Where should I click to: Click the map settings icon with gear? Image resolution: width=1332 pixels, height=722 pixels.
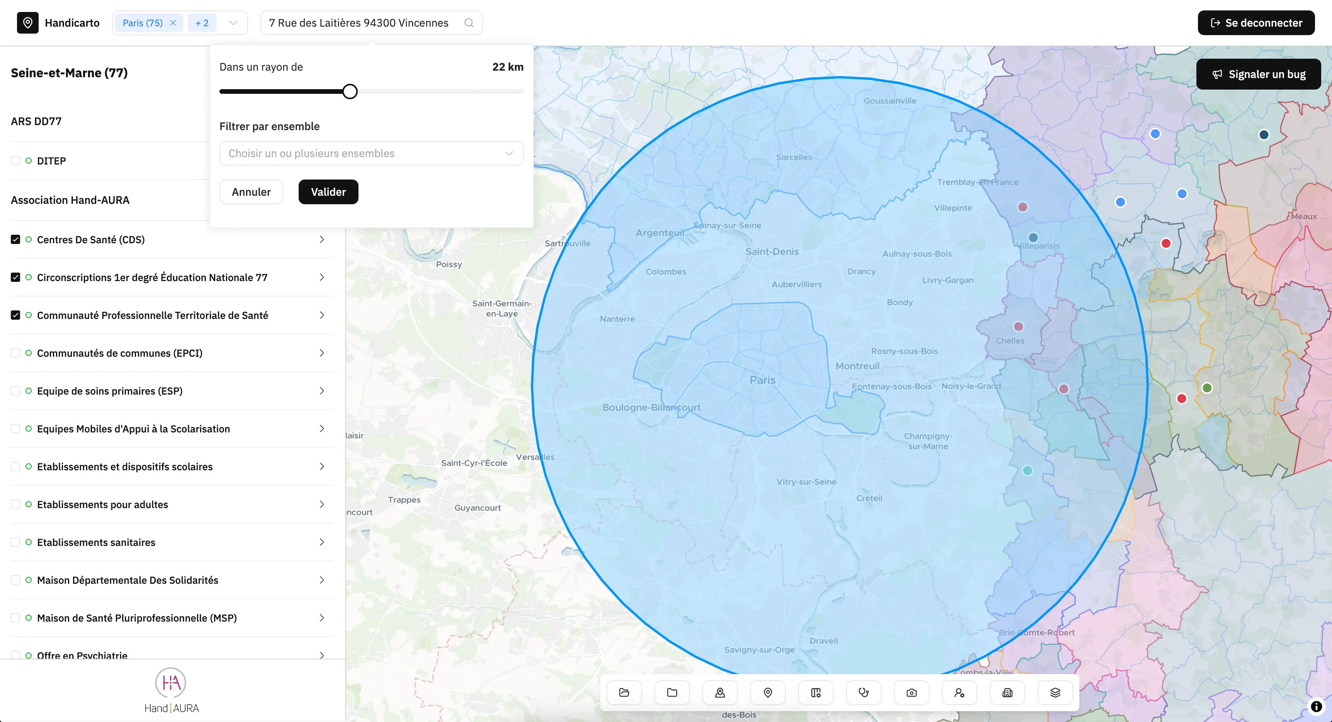click(816, 693)
